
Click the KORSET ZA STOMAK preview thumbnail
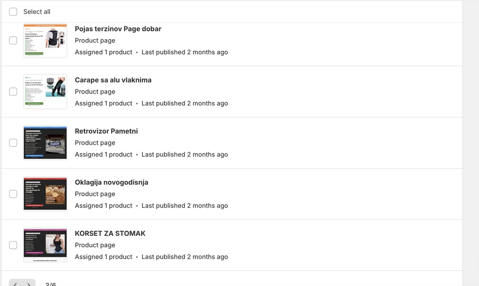45,245
